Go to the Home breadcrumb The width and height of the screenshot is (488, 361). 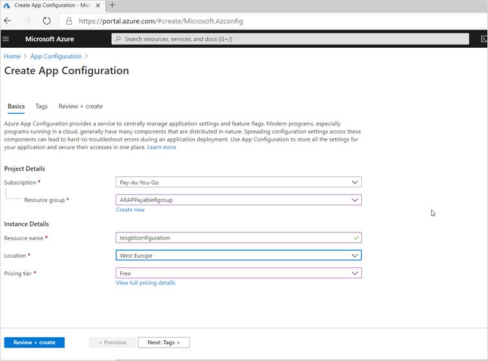click(x=12, y=56)
